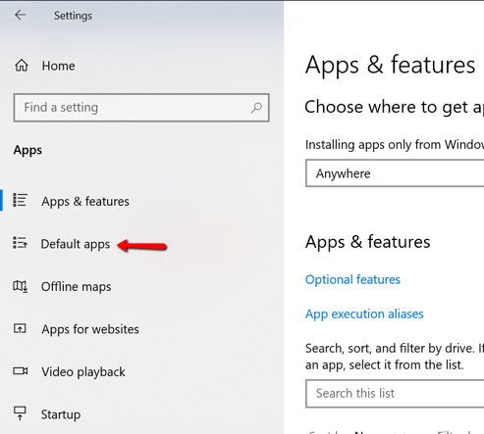
Task: Click the back arrow in Settings header
Action: pyautogui.click(x=21, y=15)
